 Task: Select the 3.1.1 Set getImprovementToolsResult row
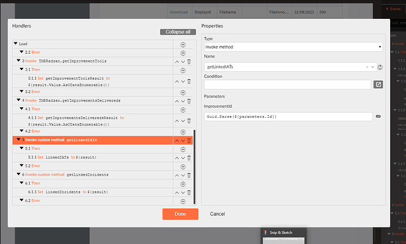coord(93,81)
